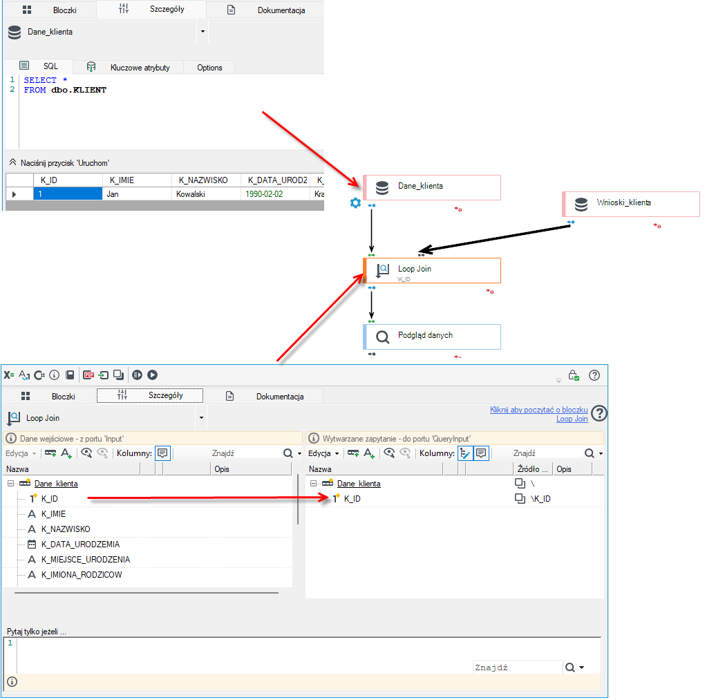Click into the 'Pytaj tylko jeżeli' expression editor
Viewport: 705px width, 700px height.
pyautogui.click(x=308, y=655)
